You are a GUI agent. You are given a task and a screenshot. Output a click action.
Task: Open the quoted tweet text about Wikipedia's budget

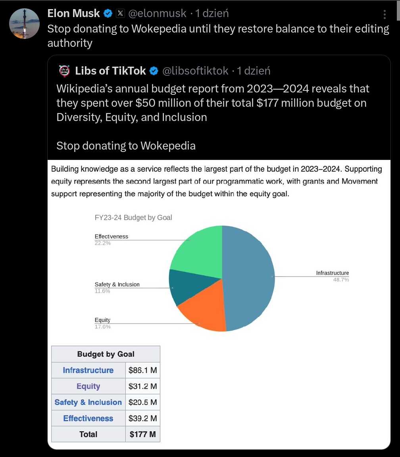pyautogui.click(x=213, y=117)
